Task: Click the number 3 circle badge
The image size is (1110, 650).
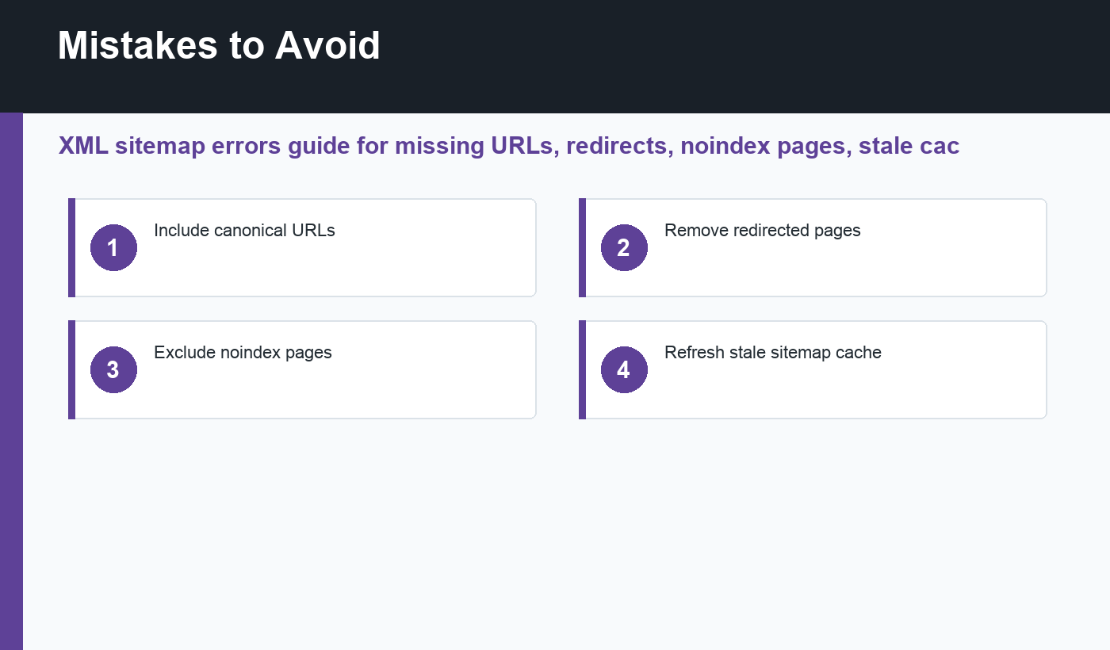Action: coord(113,369)
